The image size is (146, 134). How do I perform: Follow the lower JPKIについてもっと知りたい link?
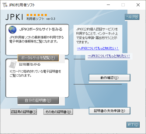(109, 56)
